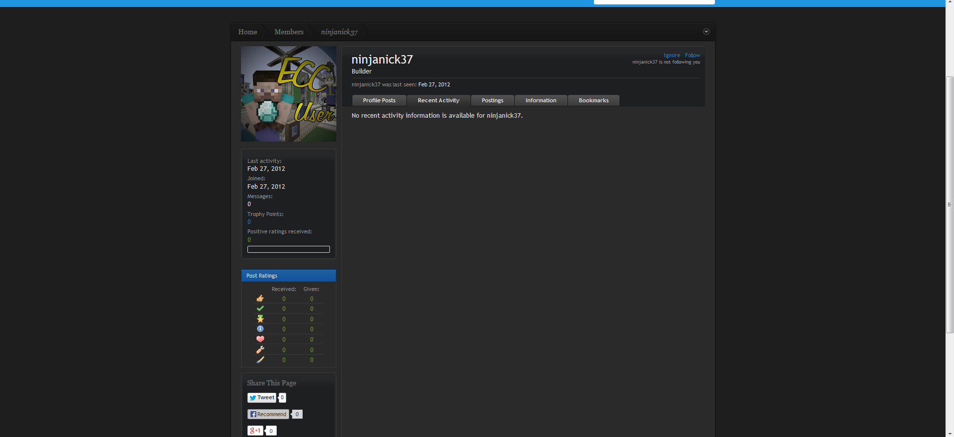Click the 'Joined:' label
The image size is (954, 437).
[256, 179]
